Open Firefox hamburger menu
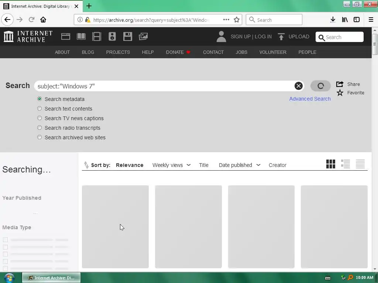The image size is (378, 283). (x=371, y=20)
